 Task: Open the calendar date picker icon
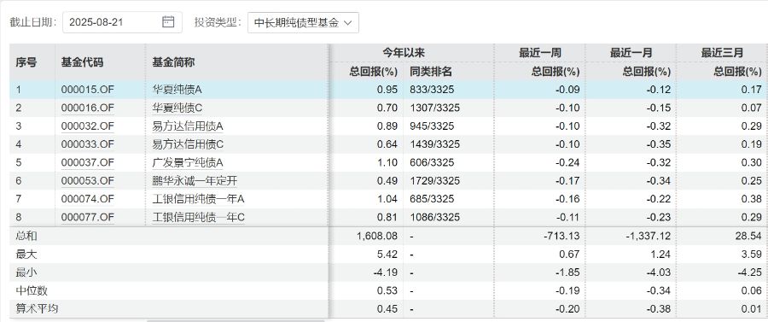click(168, 22)
